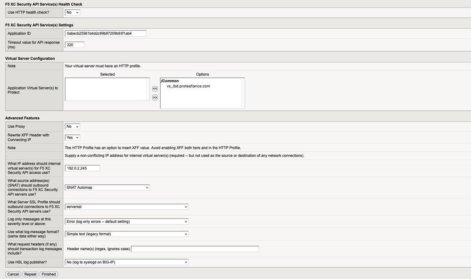Click the Header name(s) regex input field
The image size is (471, 279).
[195, 249]
